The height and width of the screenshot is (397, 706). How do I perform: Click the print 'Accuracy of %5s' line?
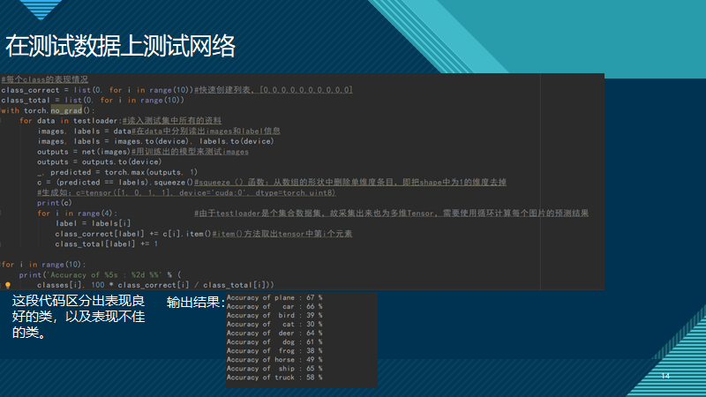click(x=100, y=274)
